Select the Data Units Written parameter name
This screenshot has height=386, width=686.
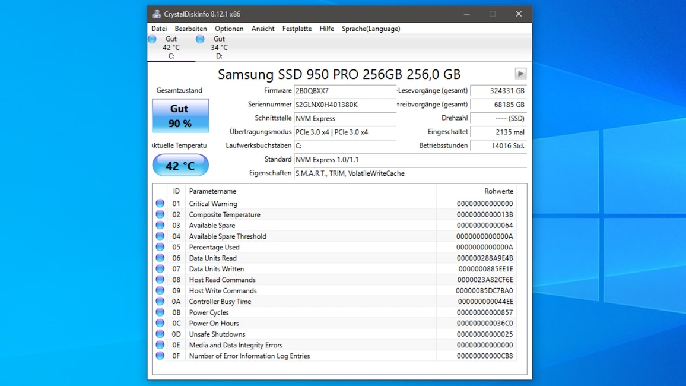[217, 268]
